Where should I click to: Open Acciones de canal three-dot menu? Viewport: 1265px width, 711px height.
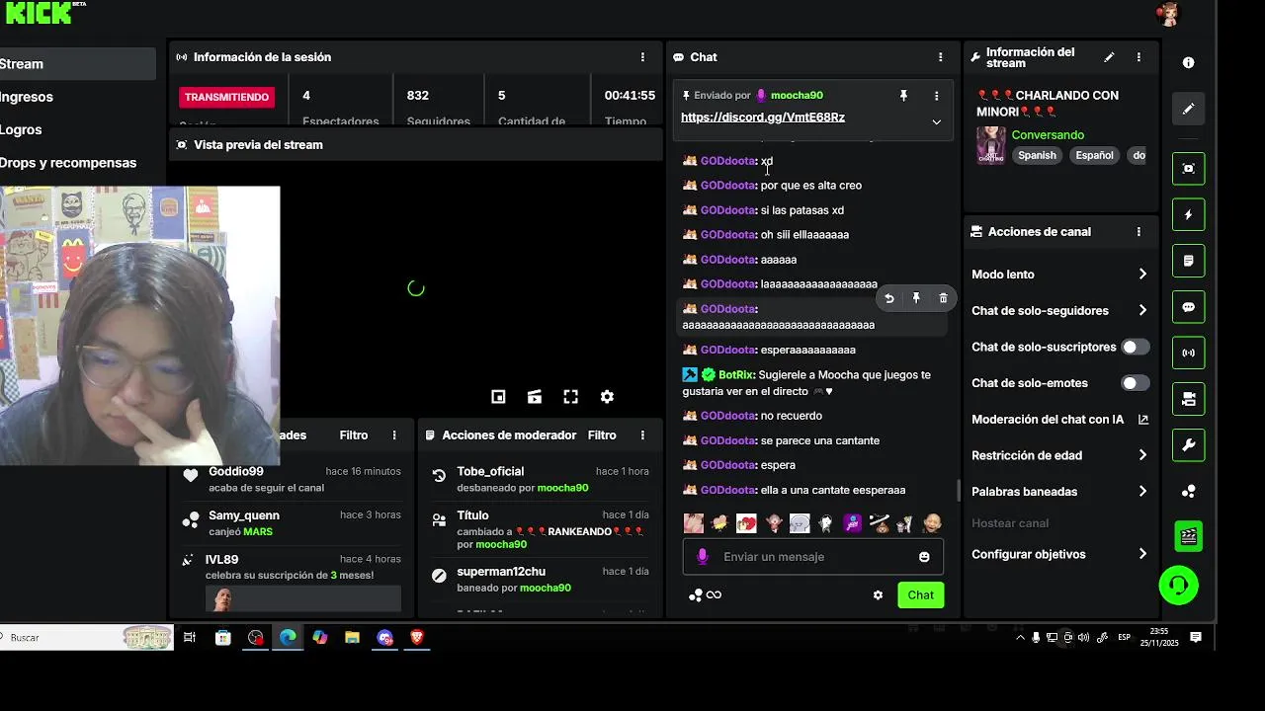tap(1138, 232)
